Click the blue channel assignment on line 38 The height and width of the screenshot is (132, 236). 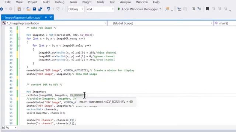click(x=77, y=53)
